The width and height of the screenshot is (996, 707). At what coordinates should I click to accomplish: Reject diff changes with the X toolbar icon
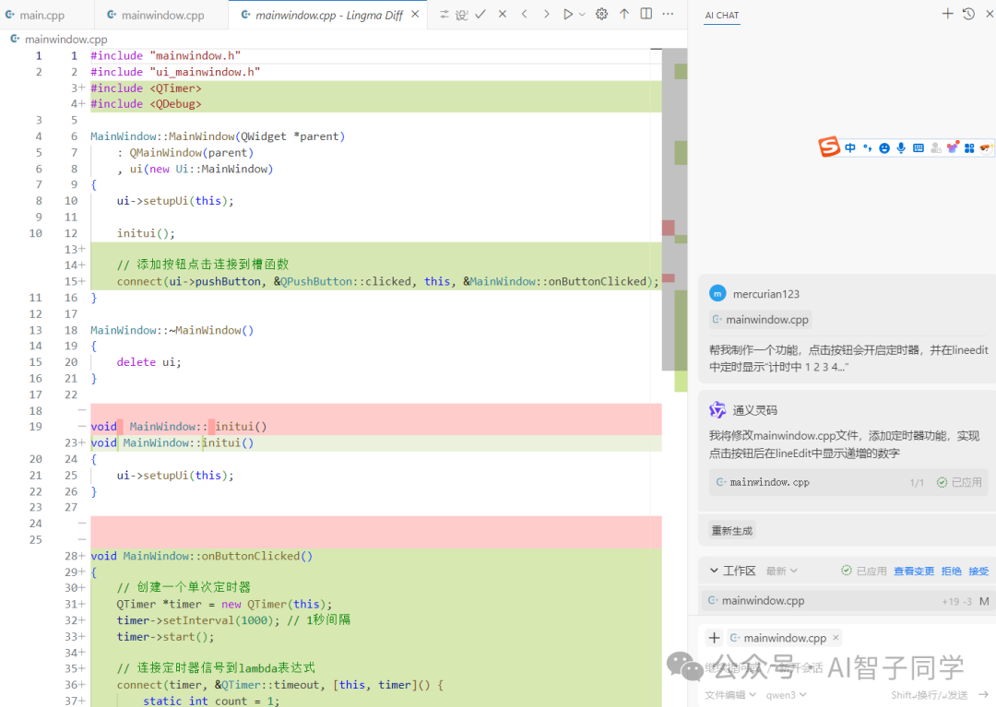pos(503,14)
